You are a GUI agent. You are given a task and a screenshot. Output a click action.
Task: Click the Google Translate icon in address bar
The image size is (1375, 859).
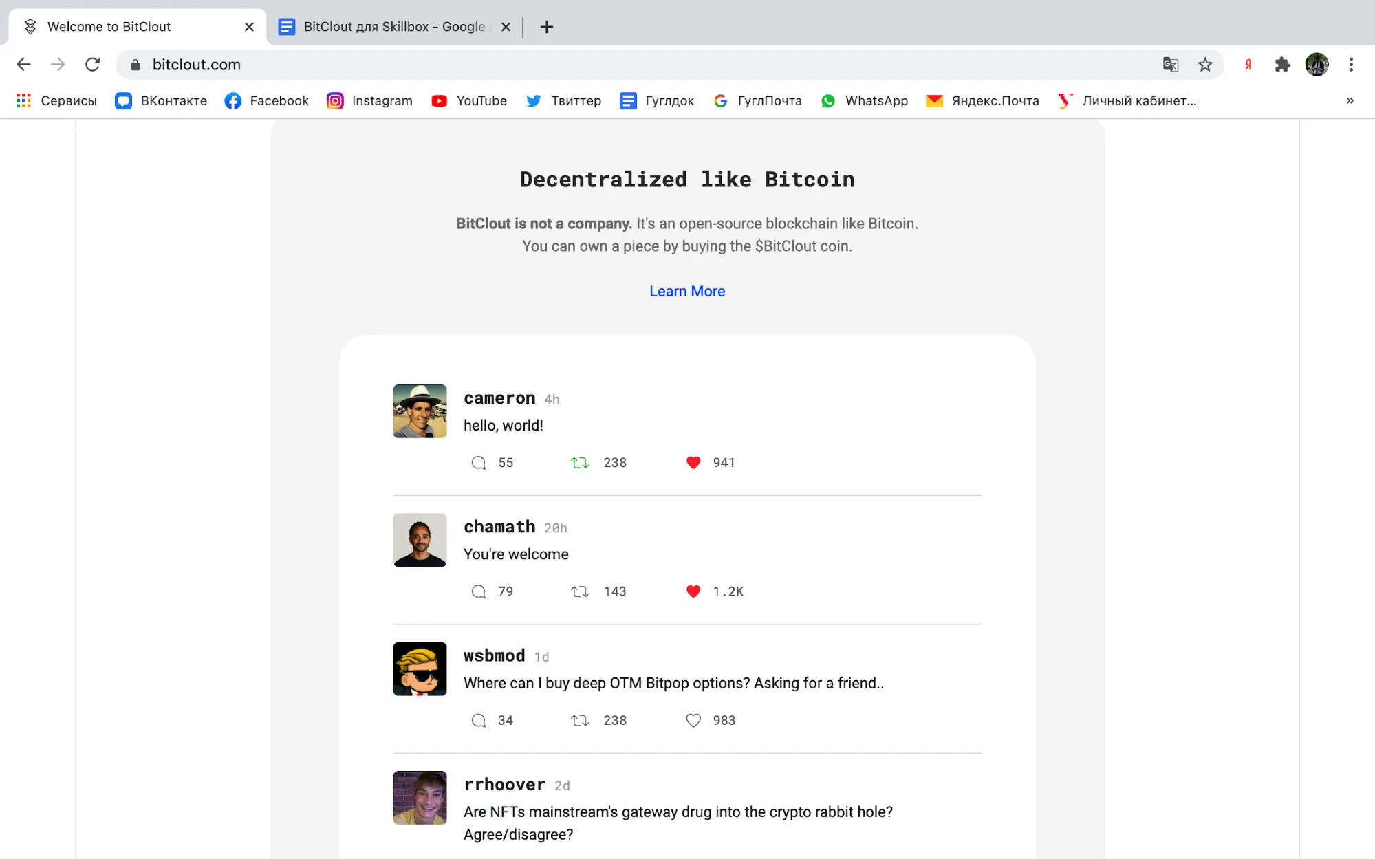(1170, 65)
